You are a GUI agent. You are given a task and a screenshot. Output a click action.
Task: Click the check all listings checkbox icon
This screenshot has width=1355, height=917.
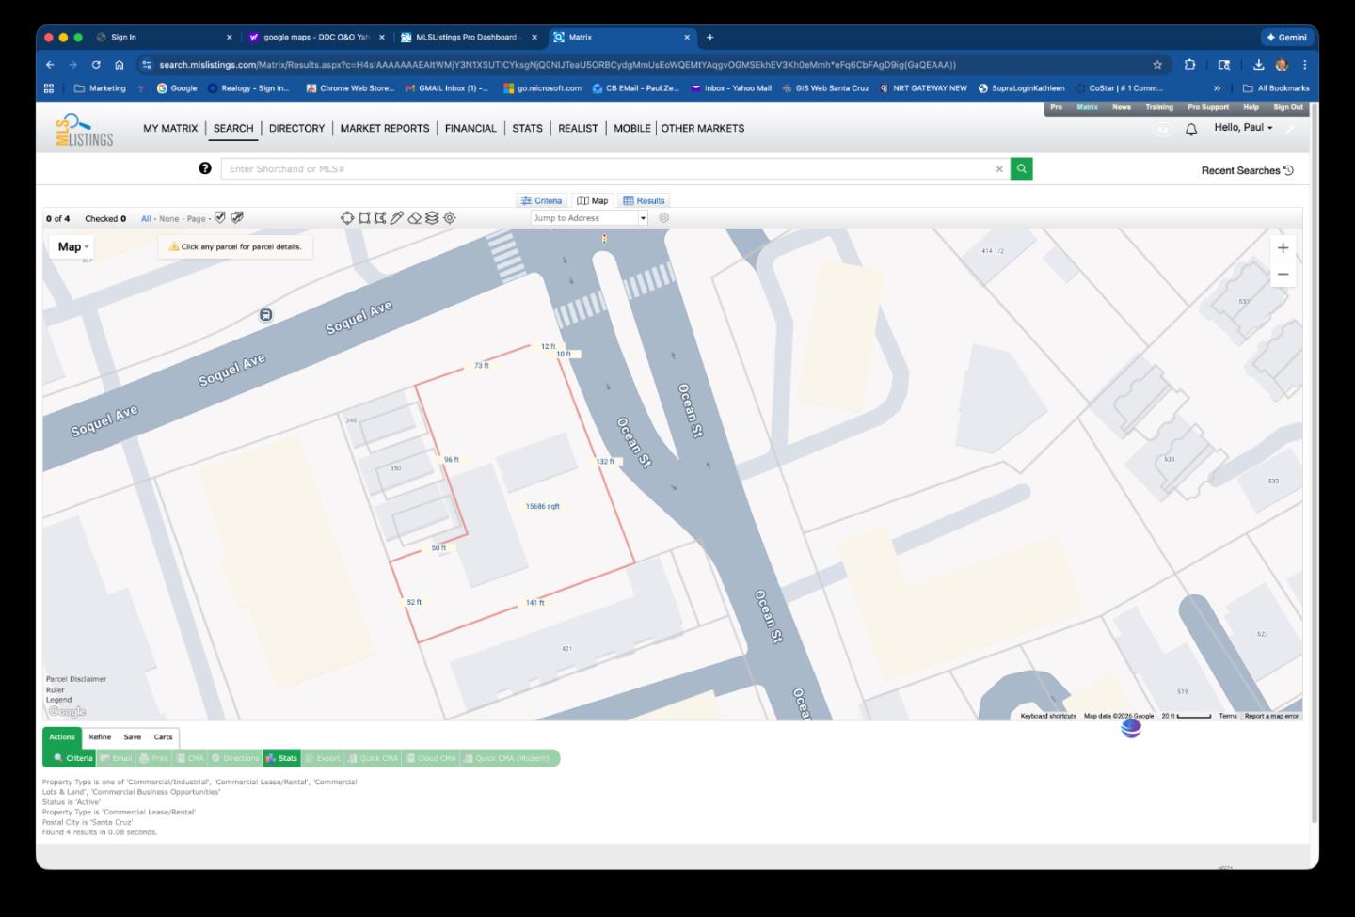click(x=220, y=217)
